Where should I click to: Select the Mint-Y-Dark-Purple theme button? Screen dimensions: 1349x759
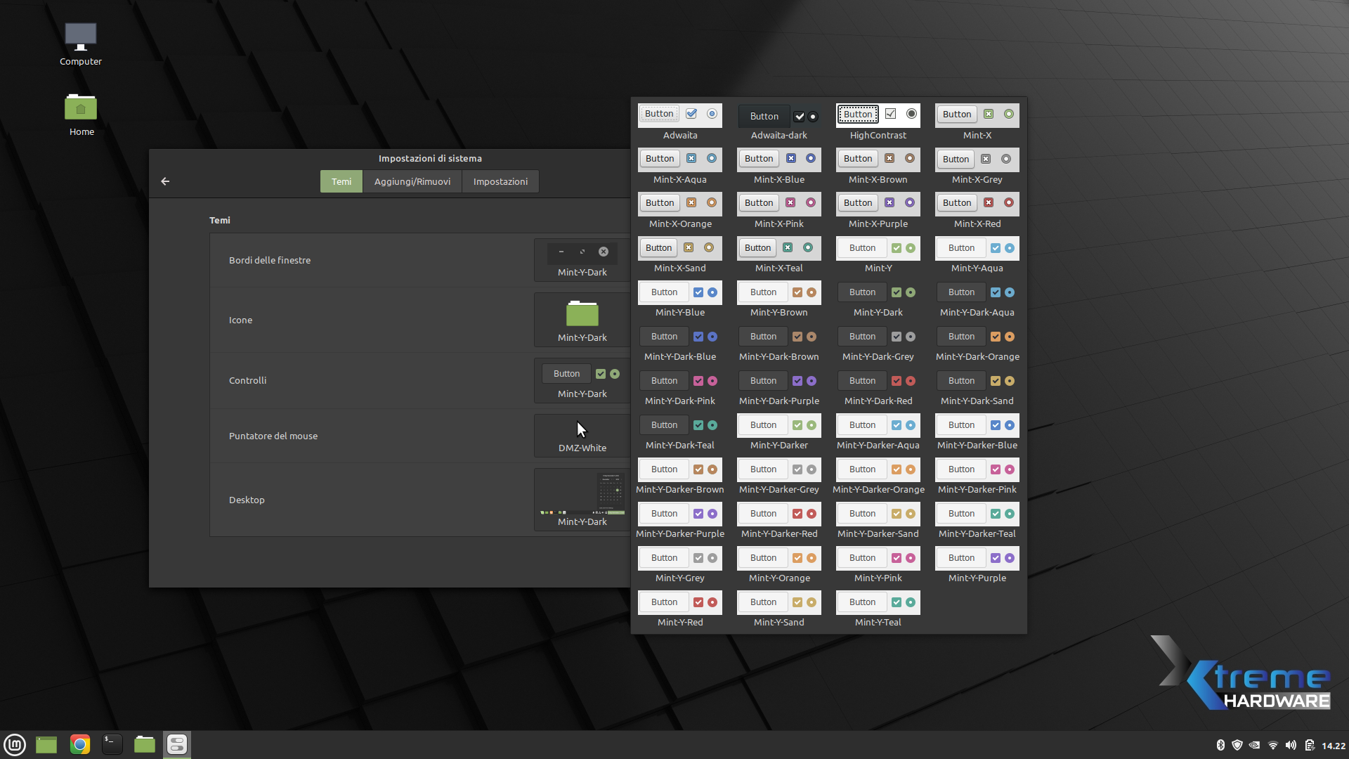763,381
